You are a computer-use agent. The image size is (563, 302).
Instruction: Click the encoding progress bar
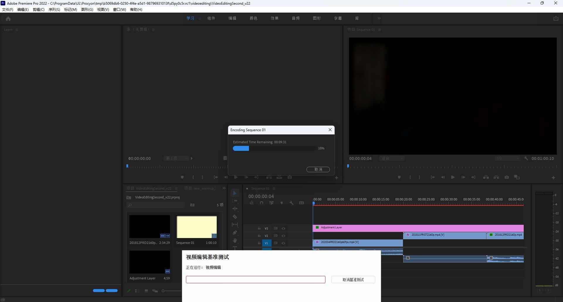[x=274, y=149]
